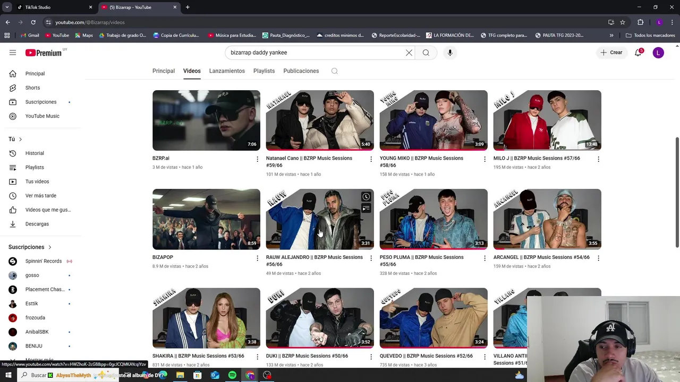The width and height of the screenshot is (680, 382).
Task: Open Spotify from the taskbar
Action: [x=232, y=375]
